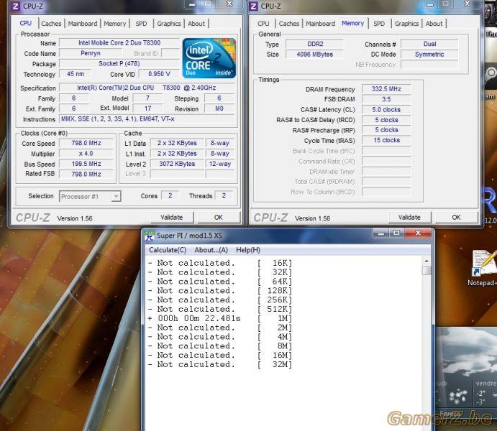497x431 pixels.
Task: Click OK in right CPU-Z window
Action: pos(456,218)
